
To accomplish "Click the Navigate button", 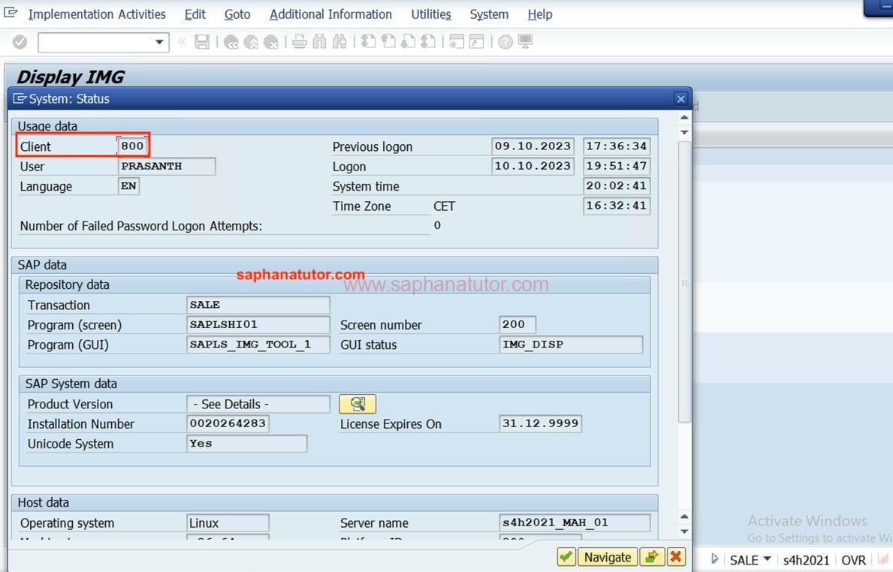I will 607,557.
